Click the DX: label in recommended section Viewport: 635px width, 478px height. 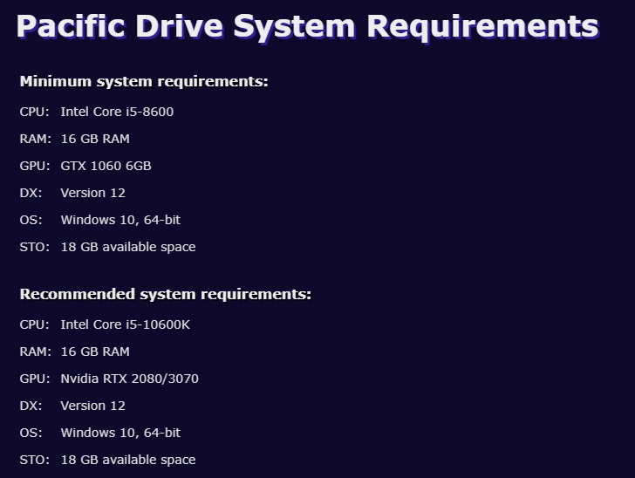point(31,406)
